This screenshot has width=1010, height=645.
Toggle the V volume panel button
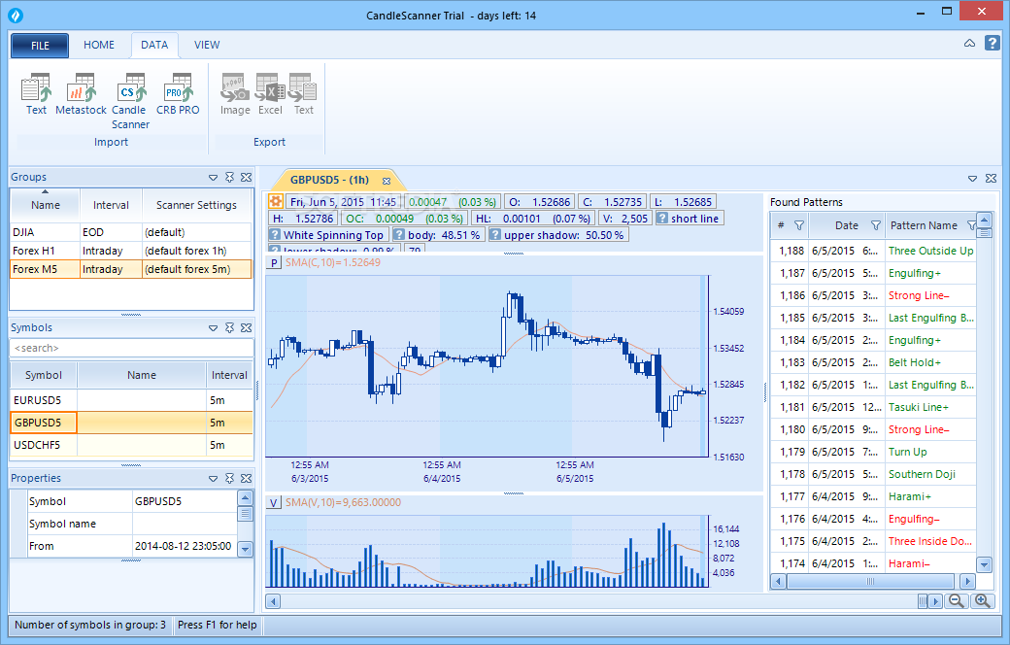coord(275,502)
